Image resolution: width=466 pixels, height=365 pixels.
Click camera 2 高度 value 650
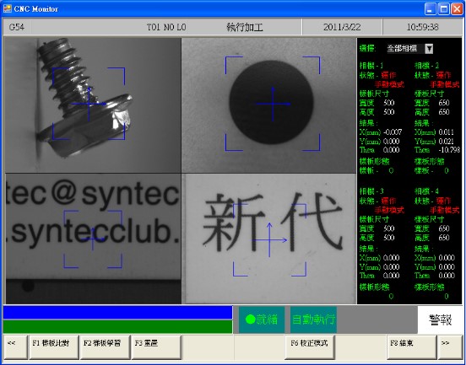[444, 112]
